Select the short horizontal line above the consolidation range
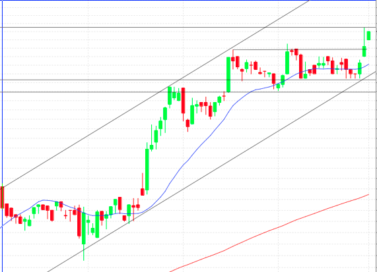 [299, 49]
